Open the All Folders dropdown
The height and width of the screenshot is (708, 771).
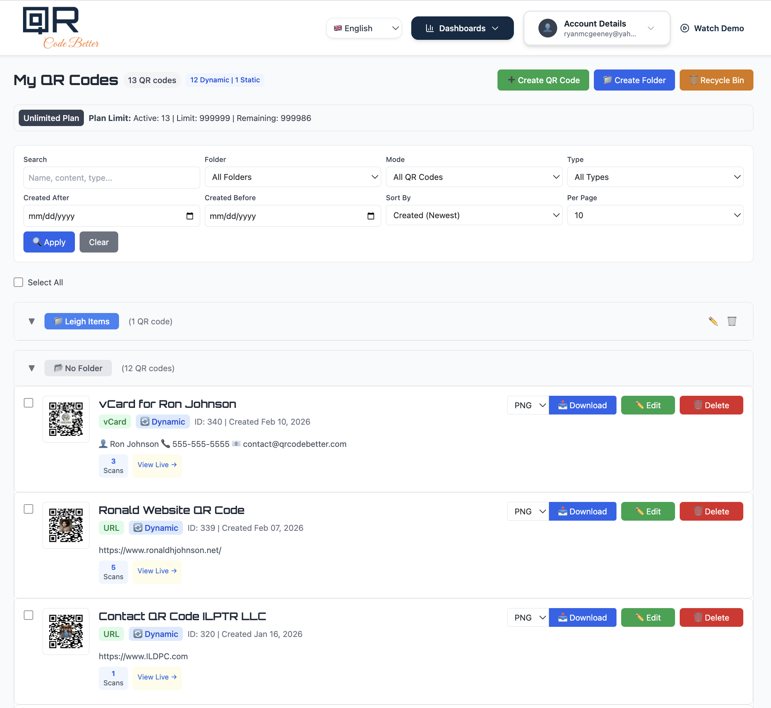click(x=293, y=177)
